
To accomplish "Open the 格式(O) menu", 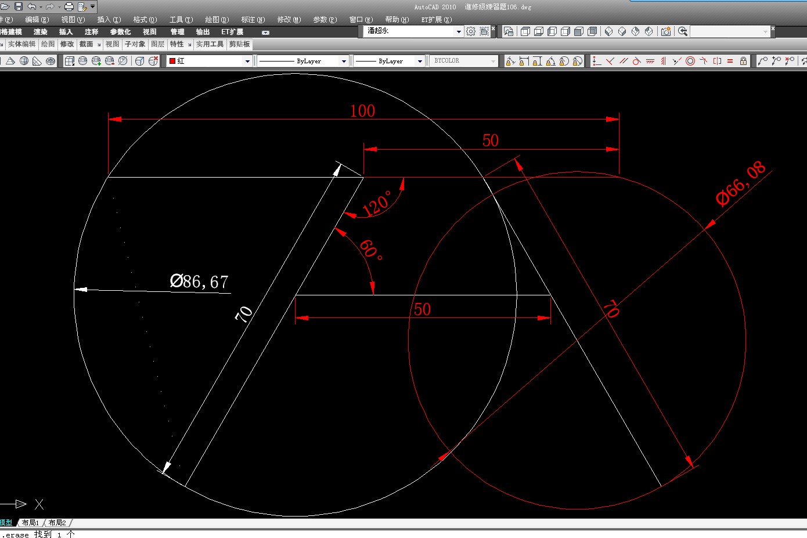I will point(145,20).
